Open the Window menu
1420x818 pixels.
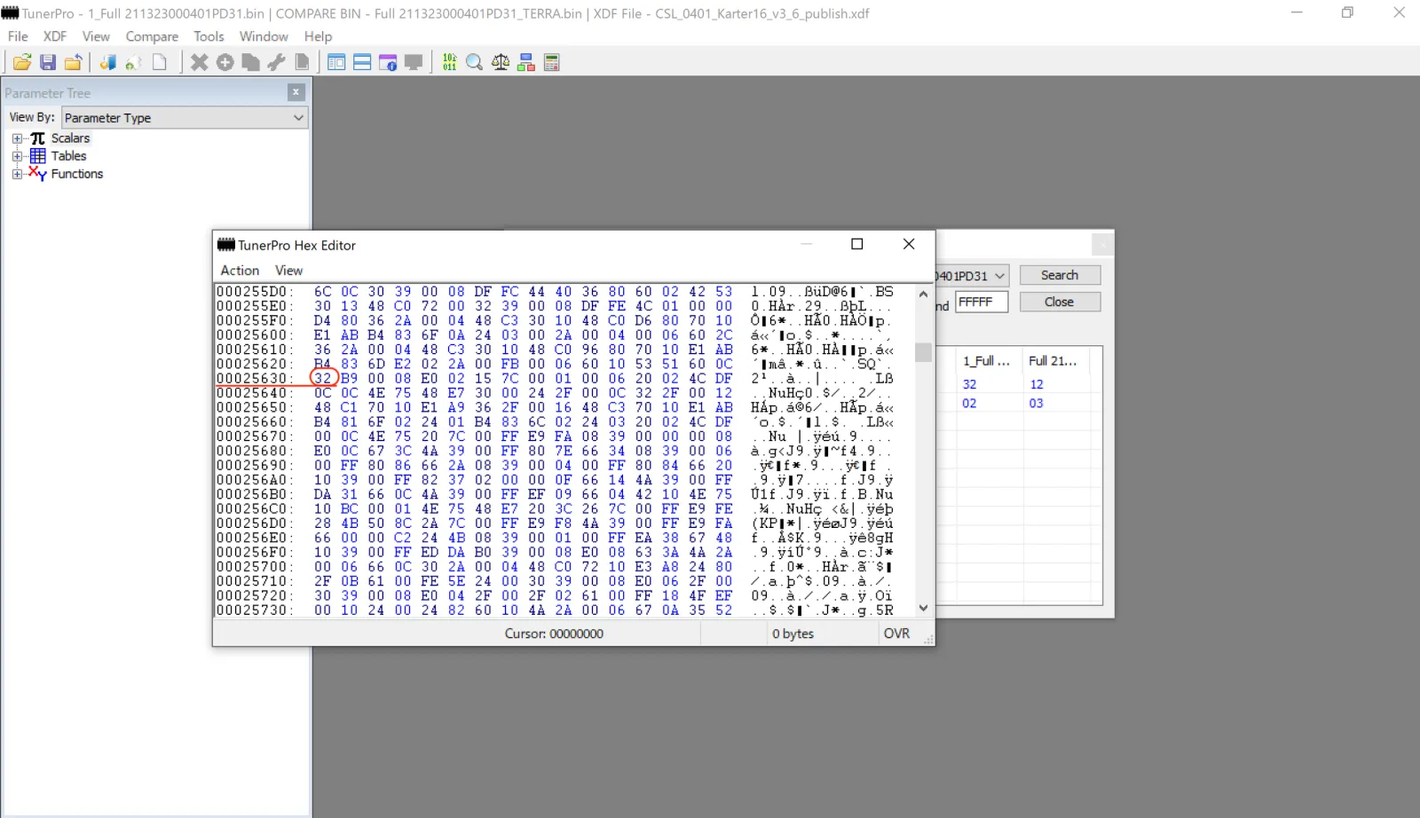pos(264,36)
